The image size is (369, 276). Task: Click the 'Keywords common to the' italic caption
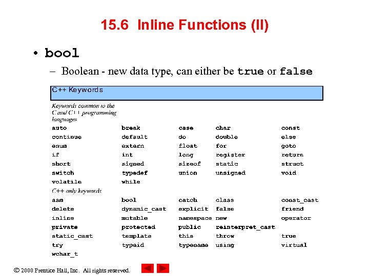83,106
